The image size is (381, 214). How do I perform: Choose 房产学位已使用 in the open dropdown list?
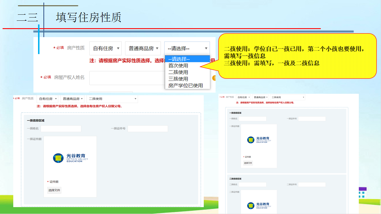(186, 85)
